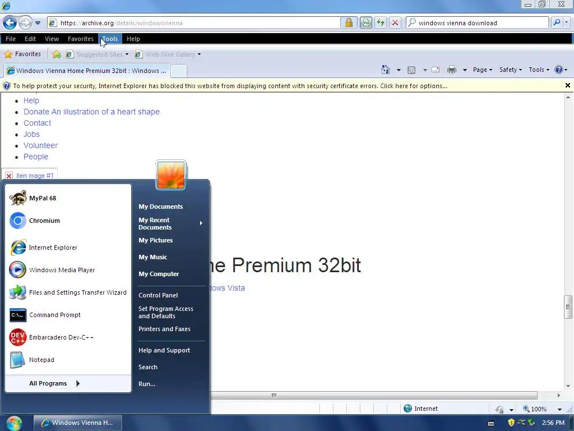Open the Page command menu
574x431 pixels.
483,70
